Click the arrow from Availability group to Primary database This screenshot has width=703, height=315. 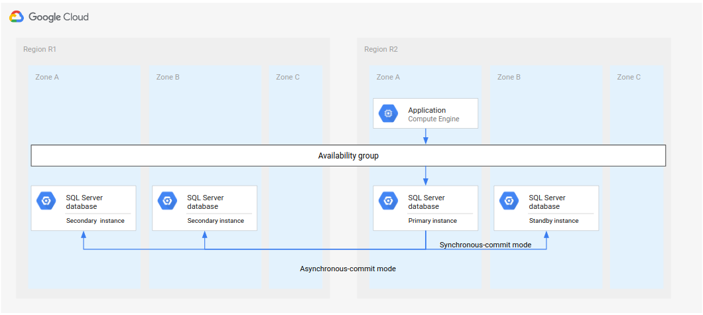[426, 176]
